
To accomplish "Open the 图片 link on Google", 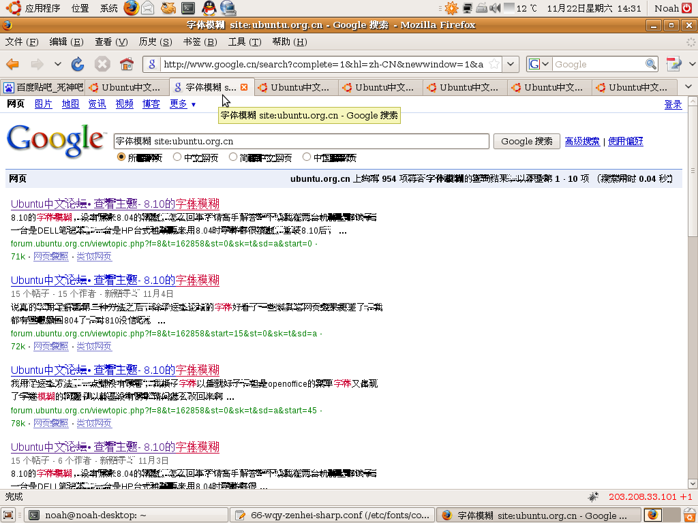I will (43, 104).
